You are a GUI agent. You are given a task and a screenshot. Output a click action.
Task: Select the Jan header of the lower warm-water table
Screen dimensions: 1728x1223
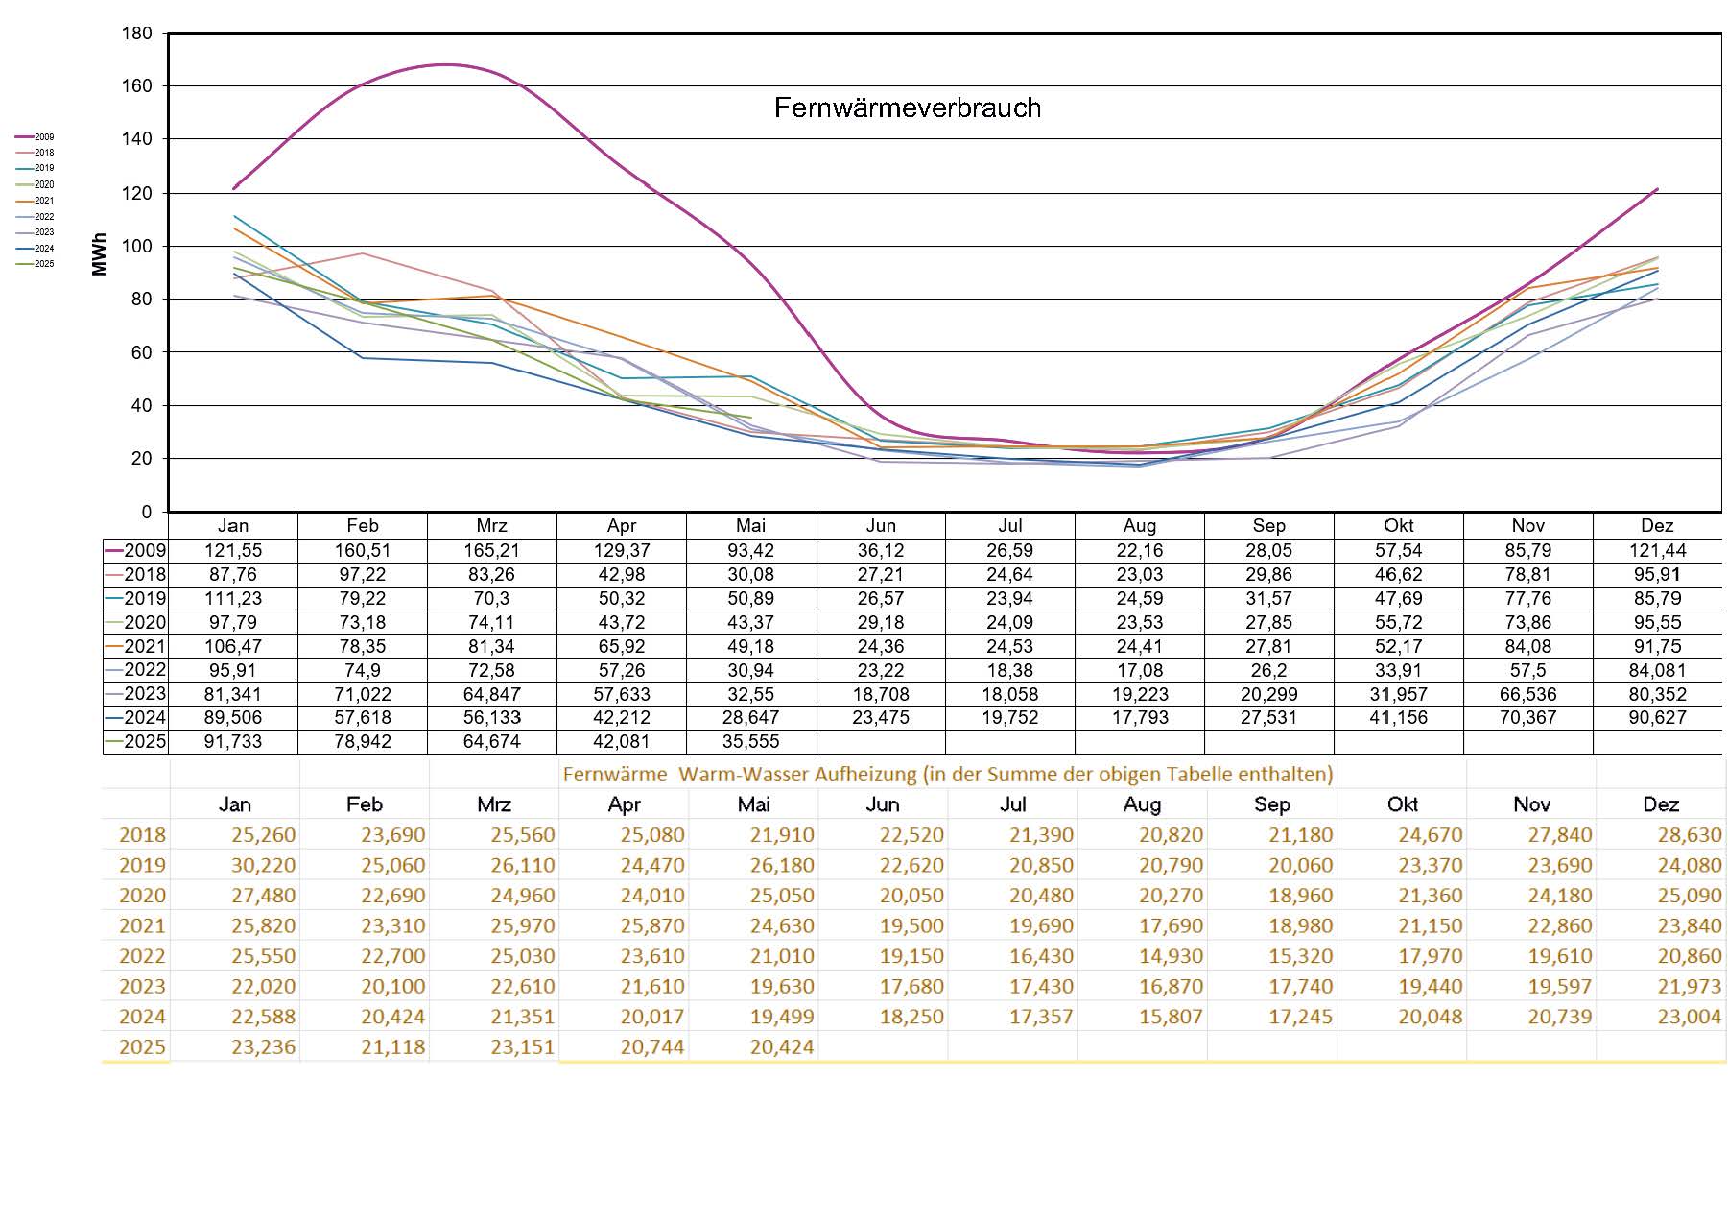pos(234,804)
